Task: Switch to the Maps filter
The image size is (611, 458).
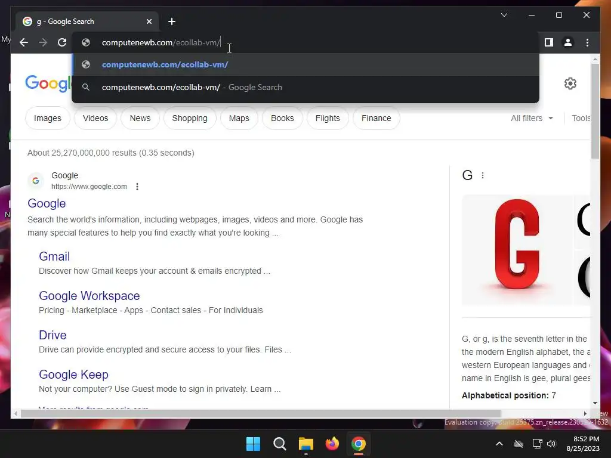Action: tap(239, 118)
